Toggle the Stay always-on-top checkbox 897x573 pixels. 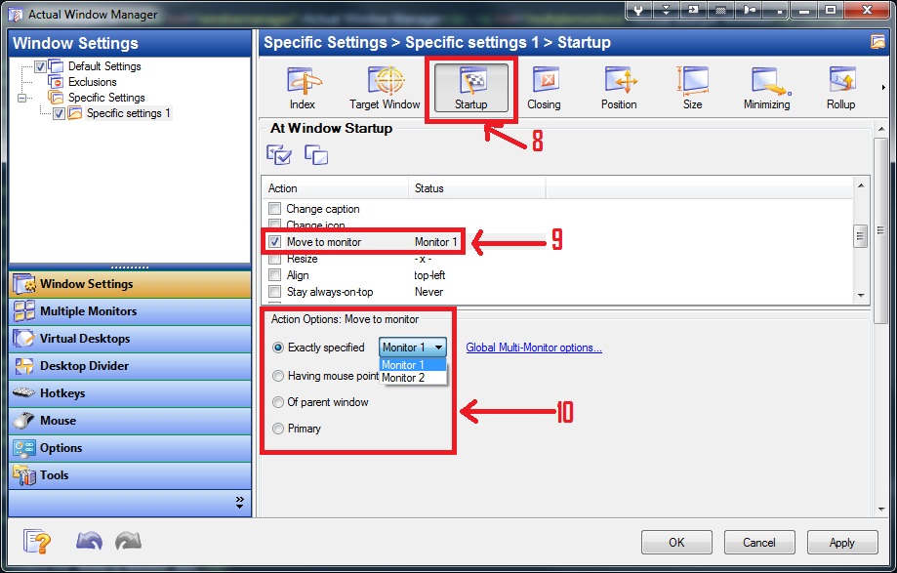(x=275, y=292)
